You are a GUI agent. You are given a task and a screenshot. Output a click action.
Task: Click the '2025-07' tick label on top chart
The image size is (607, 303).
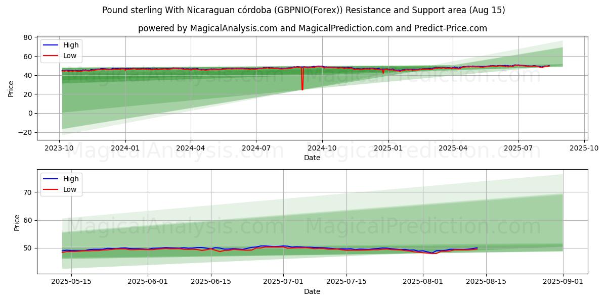pyautogui.click(x=518, y=148)
